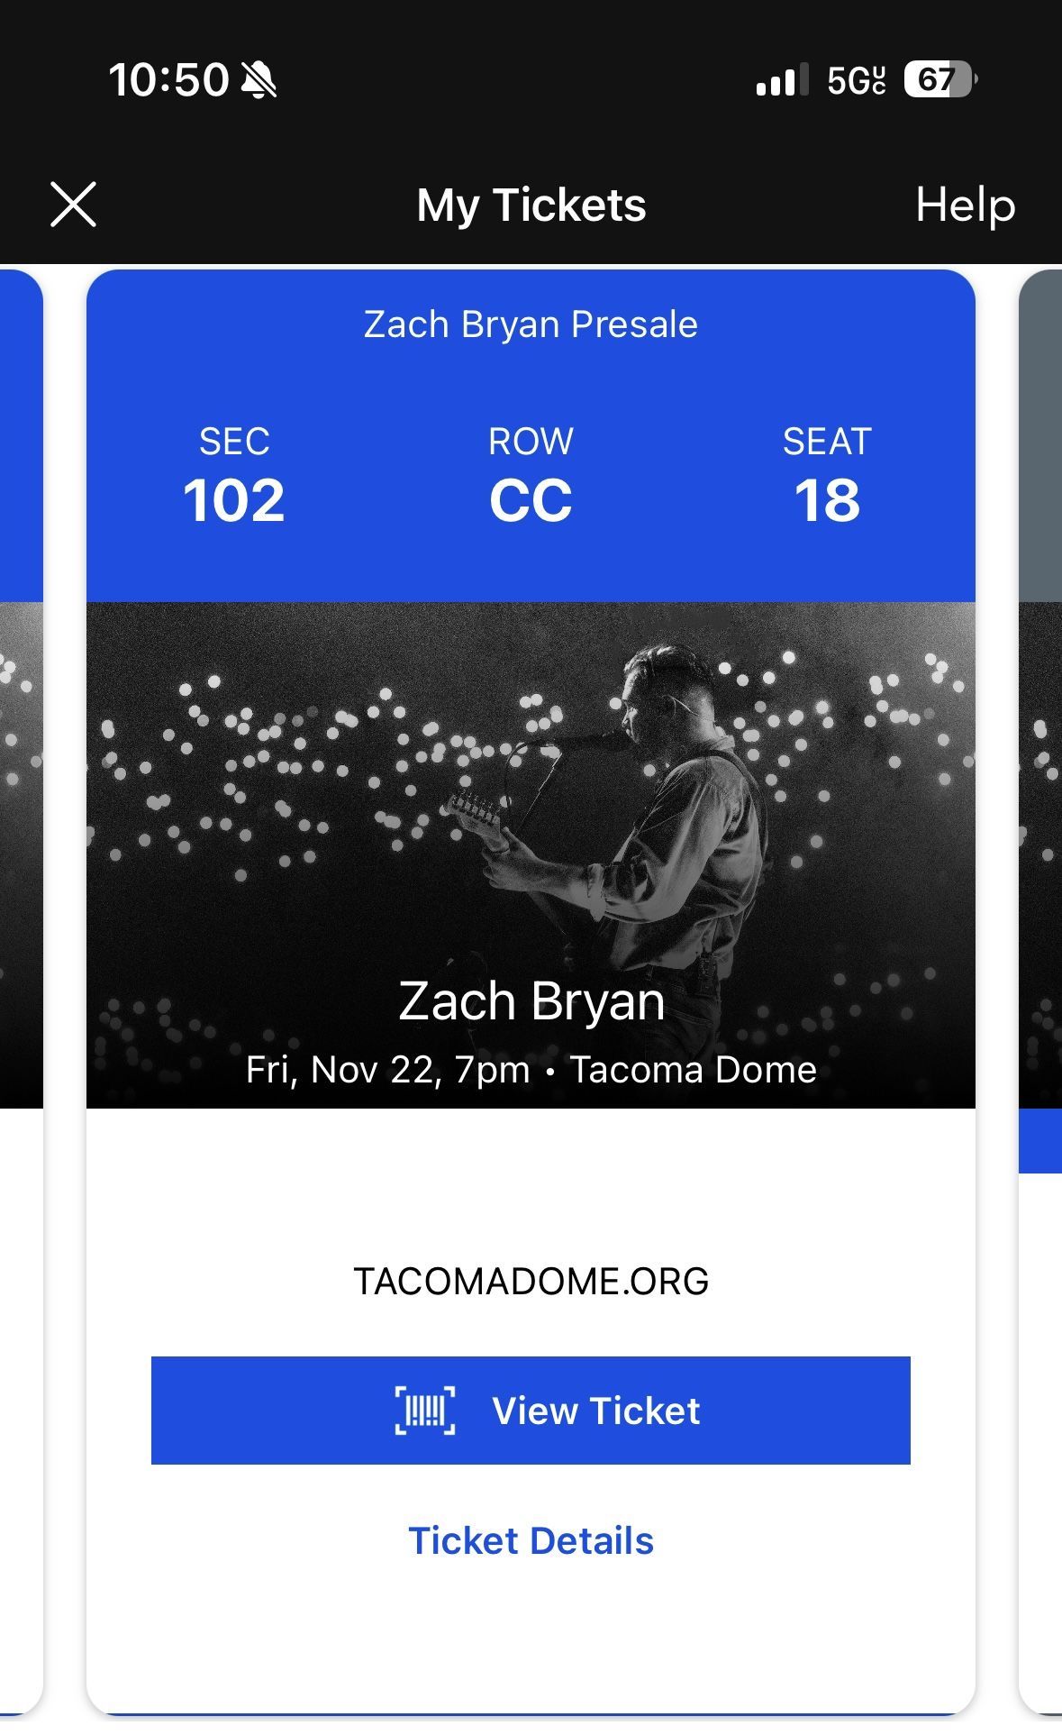Select the ROW CC label

(x=531, y=478)
